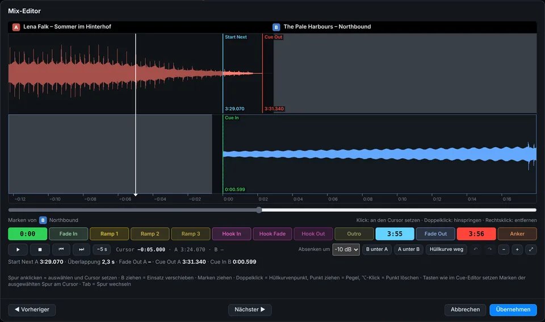The image size is (545, 322).
Task: Remove envelope with Hüllkurve weg
Action: point(446,249)
